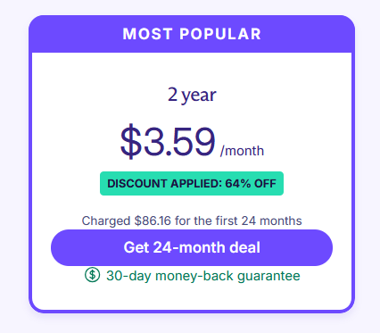Click empty white area above 2 year

coord(192,69)
